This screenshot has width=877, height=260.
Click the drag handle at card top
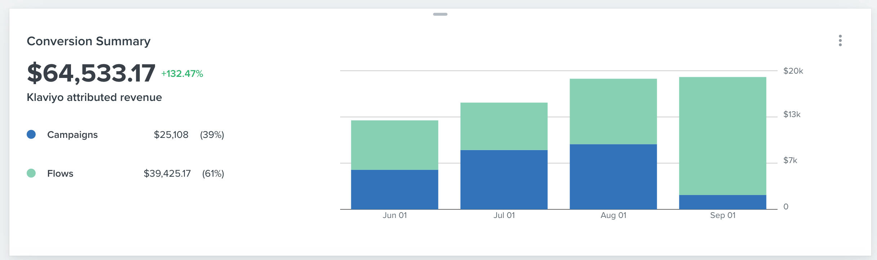pos(440,14)
